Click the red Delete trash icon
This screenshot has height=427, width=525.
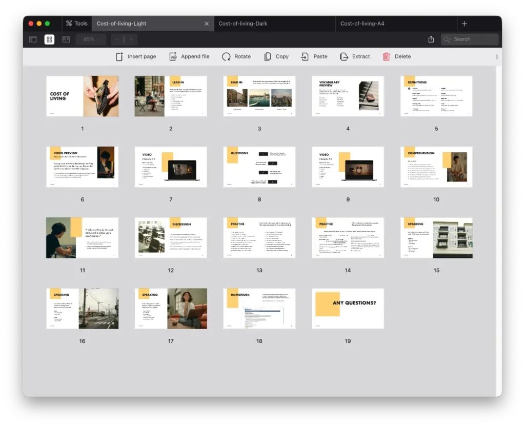pyautogui.click(x=387, y=56)
